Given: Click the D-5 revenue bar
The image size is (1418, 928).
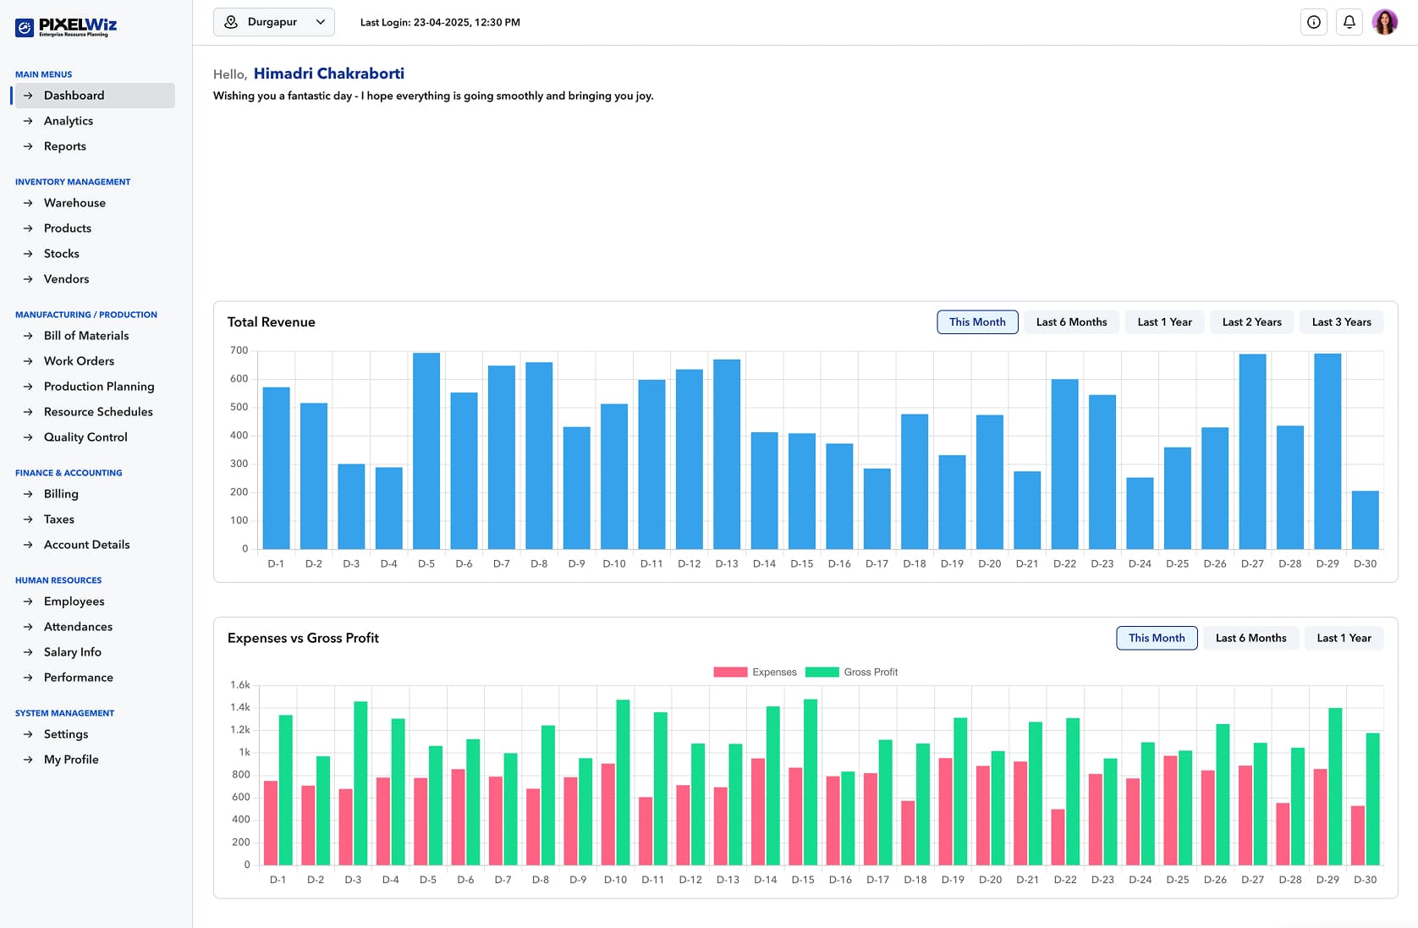Looking at the screenshot, I should click(426, 451).
